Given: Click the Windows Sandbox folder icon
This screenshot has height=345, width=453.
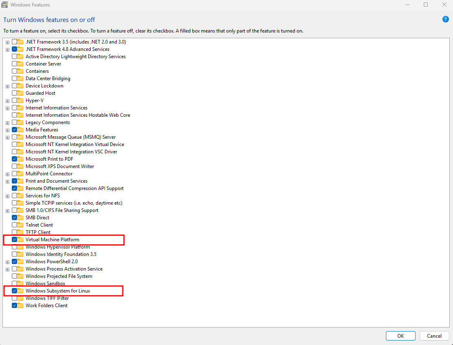Looking at the screenshot, I should coord(20,284).
